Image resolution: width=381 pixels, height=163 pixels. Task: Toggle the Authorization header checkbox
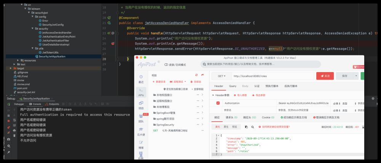coord(218,103)
